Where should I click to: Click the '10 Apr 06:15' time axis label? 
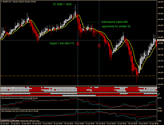pyautogui.click(x=101, y=124)
